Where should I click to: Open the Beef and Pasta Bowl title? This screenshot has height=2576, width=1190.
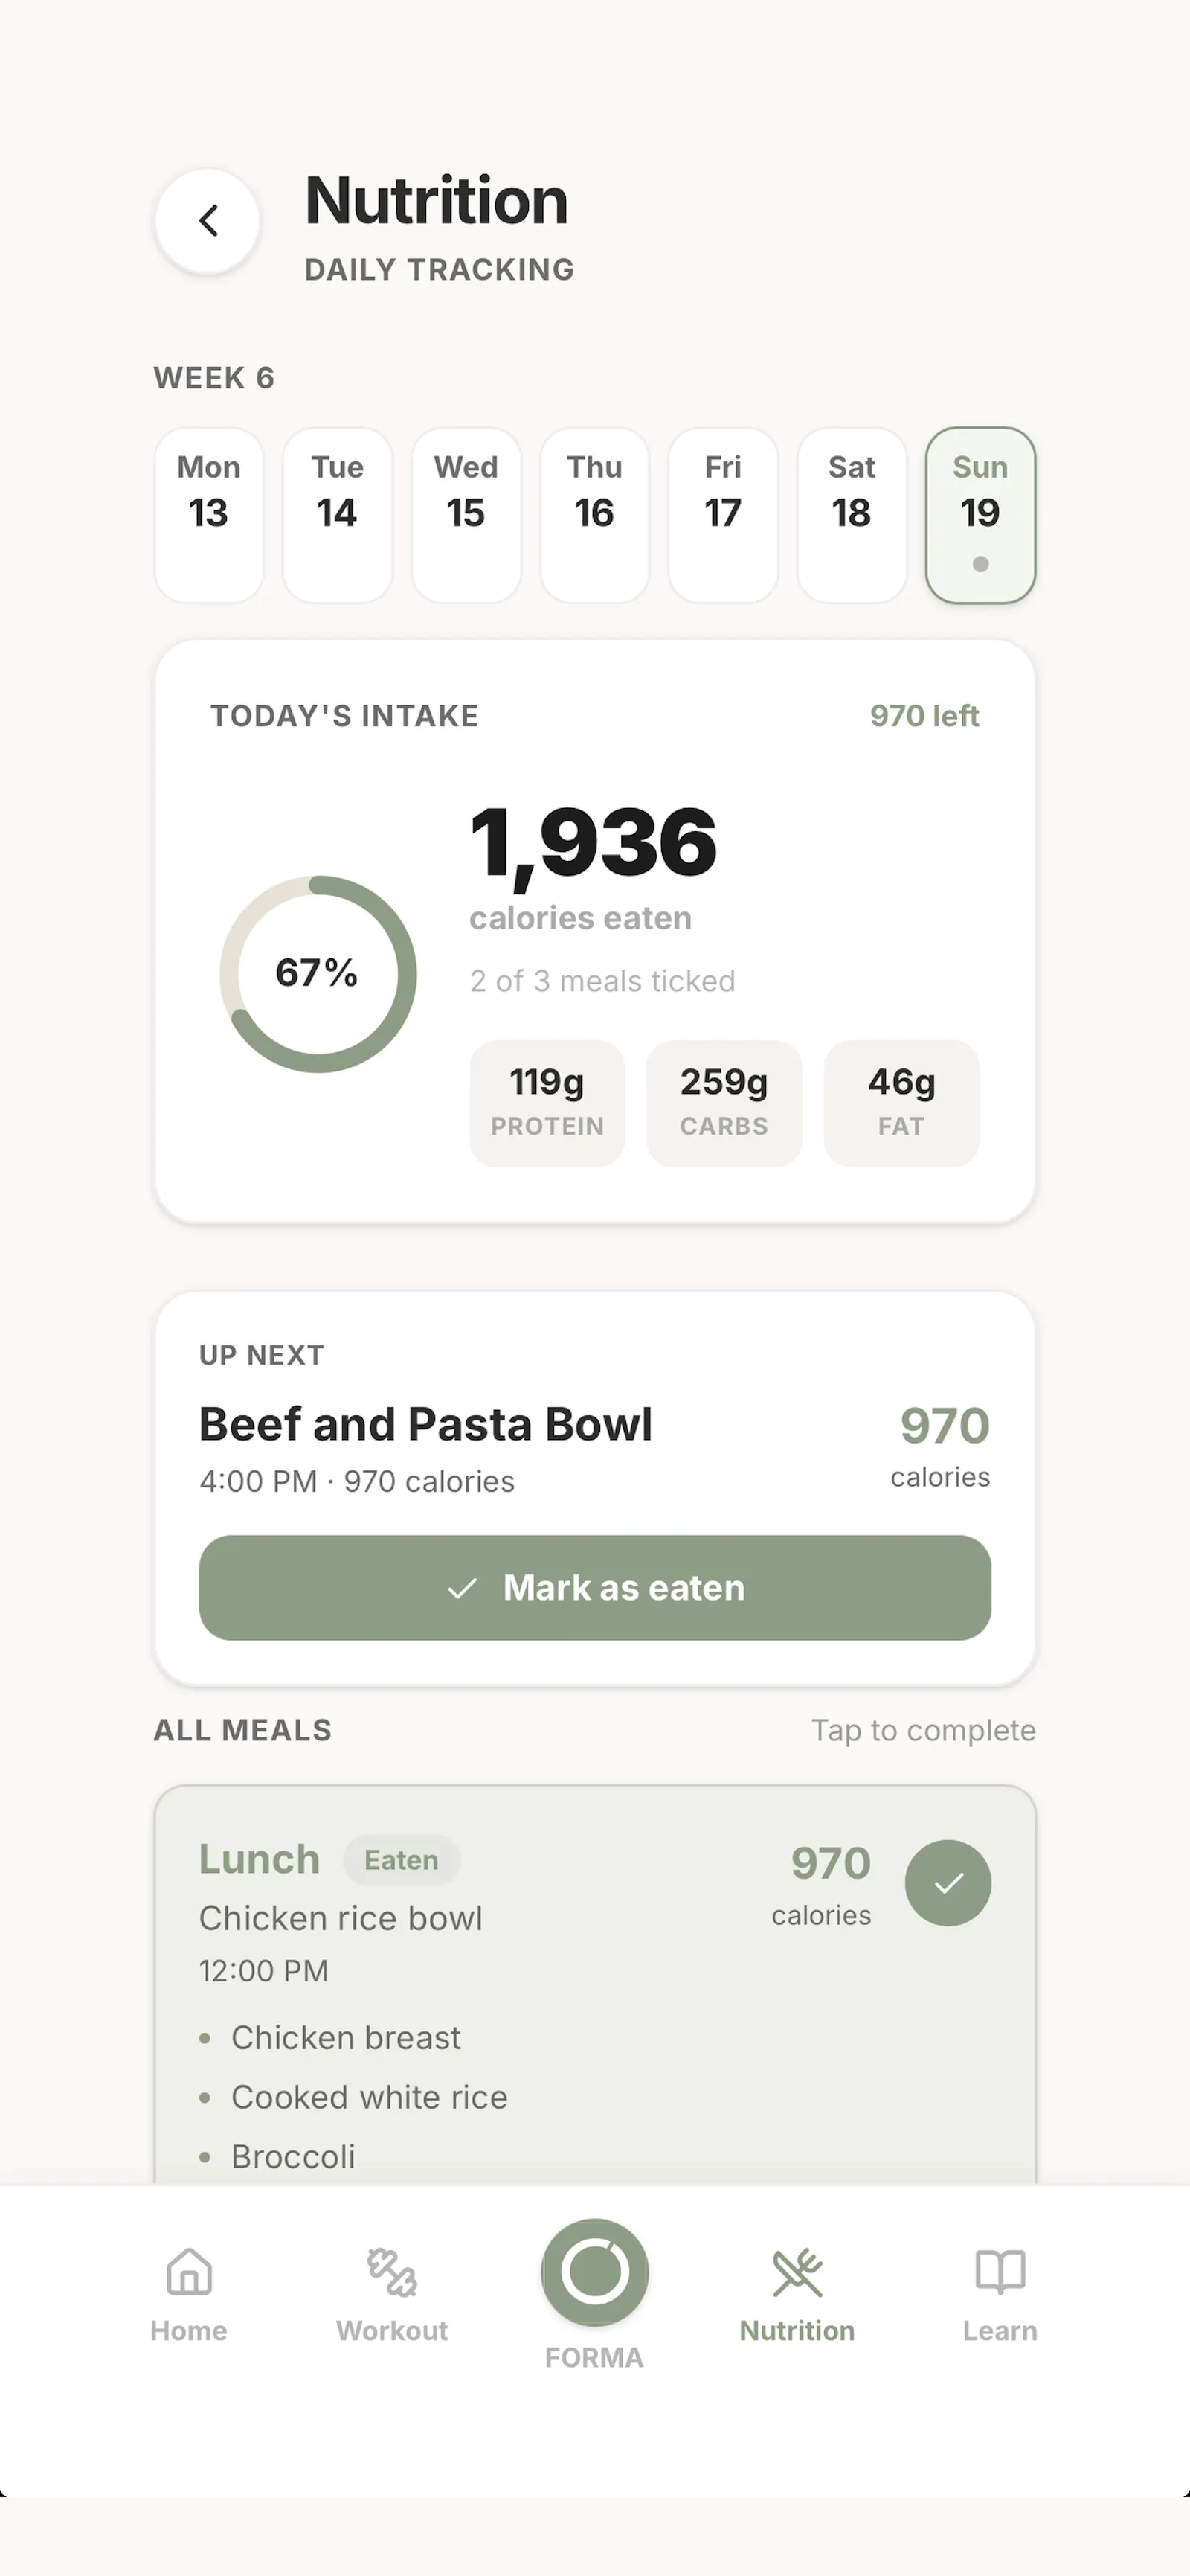[x=425, y=1424]
